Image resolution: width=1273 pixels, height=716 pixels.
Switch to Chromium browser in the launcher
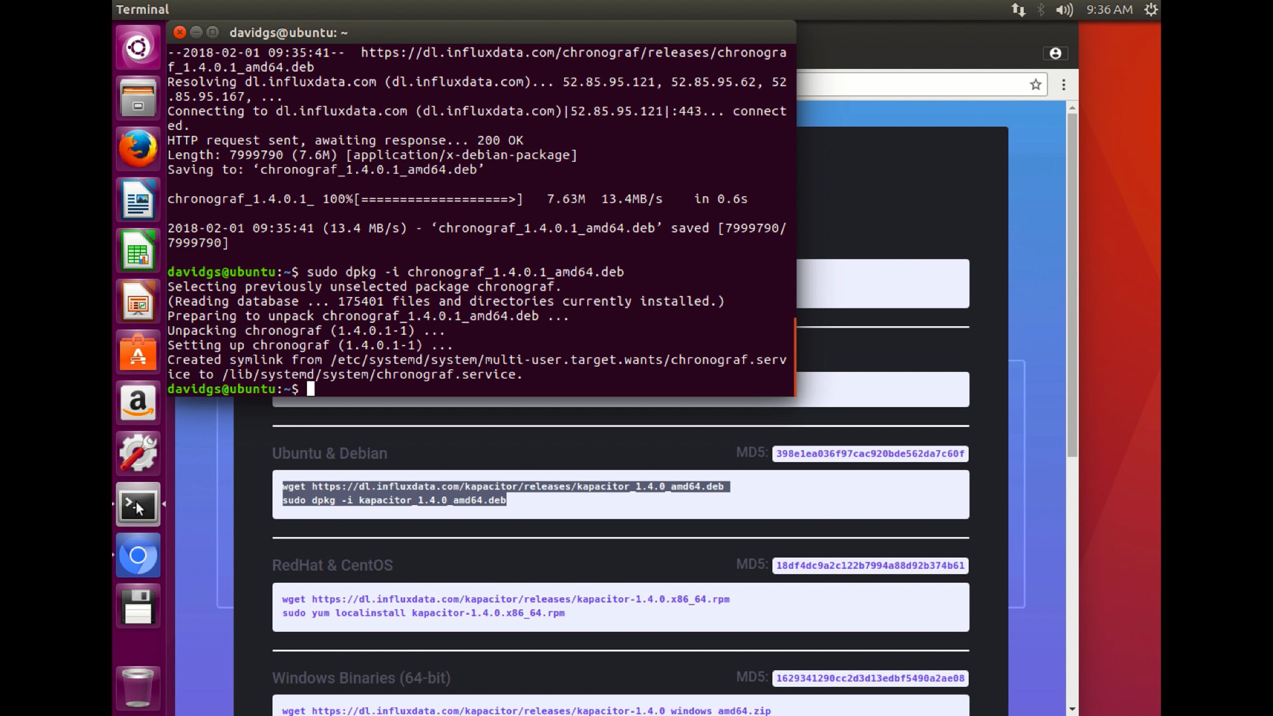click(x=138, y=555)
